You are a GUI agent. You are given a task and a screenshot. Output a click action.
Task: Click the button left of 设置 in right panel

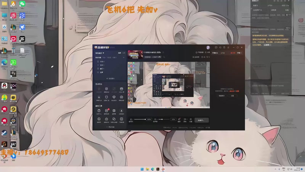pos(222,96)
